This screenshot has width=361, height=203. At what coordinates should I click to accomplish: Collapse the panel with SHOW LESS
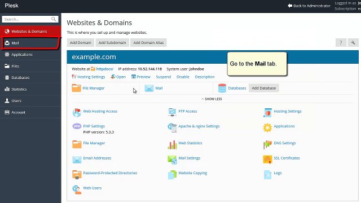tap(212, 99)
